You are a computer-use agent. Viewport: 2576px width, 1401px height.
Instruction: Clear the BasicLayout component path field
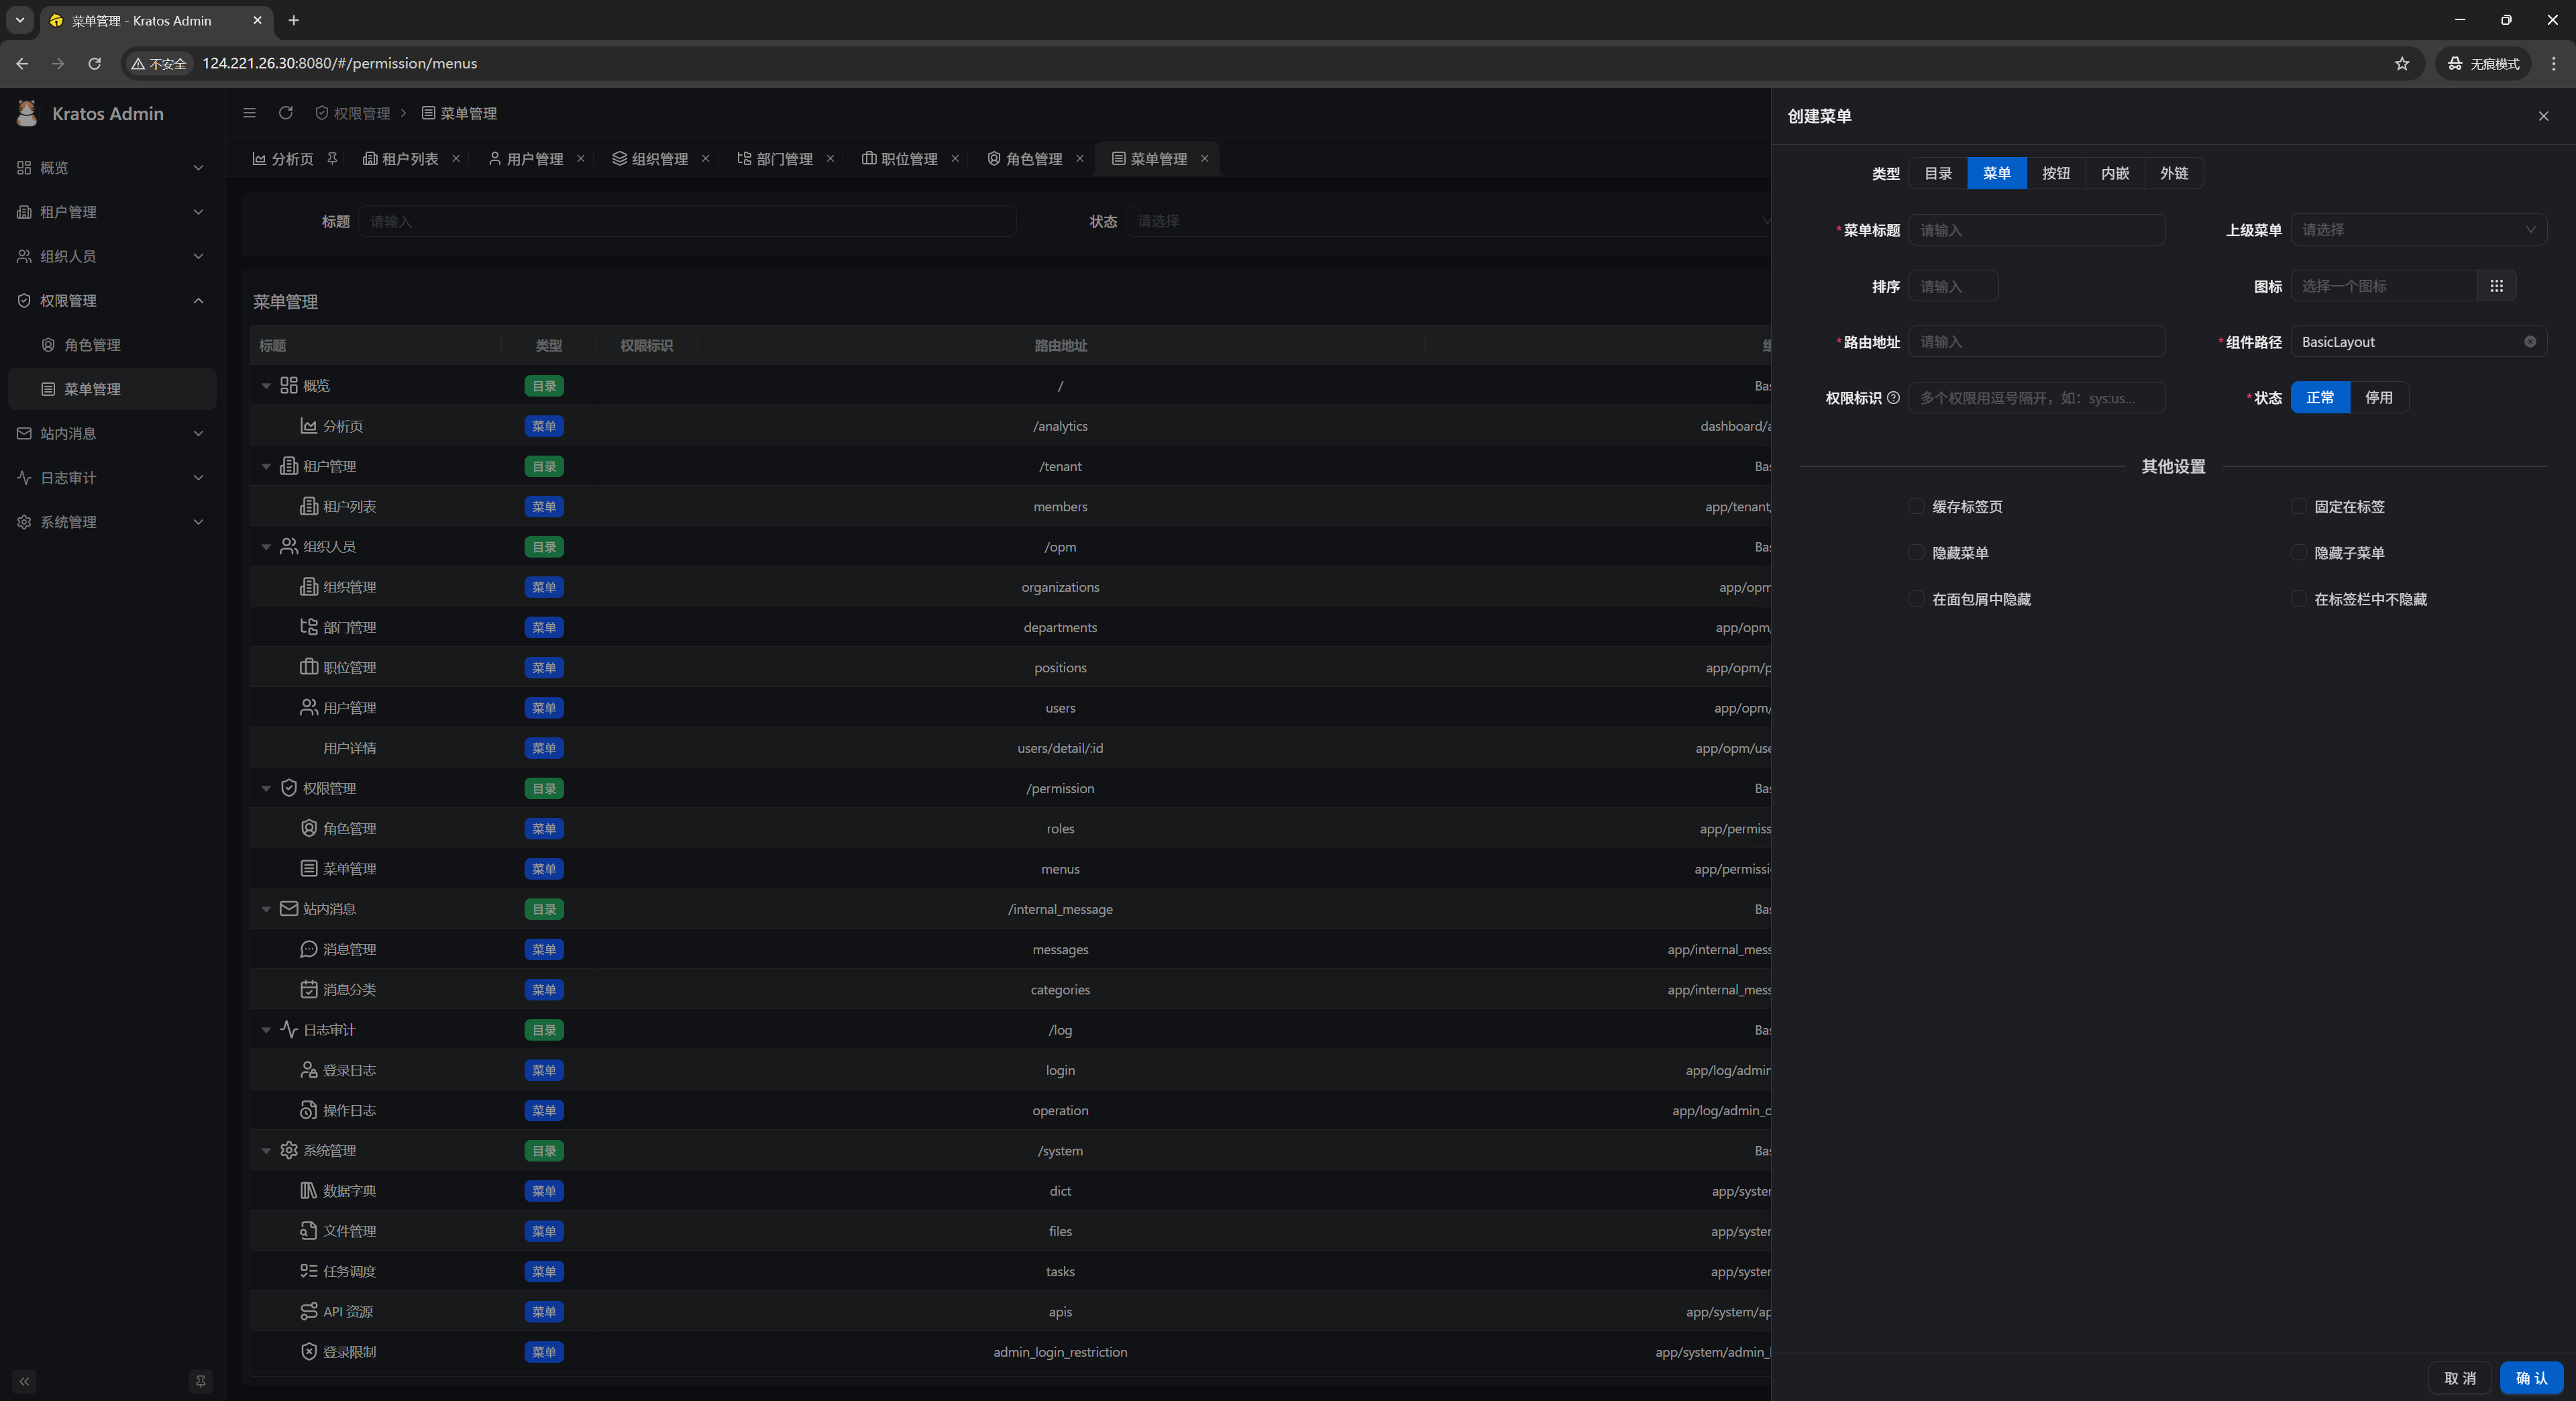[x=2529, y=342]
